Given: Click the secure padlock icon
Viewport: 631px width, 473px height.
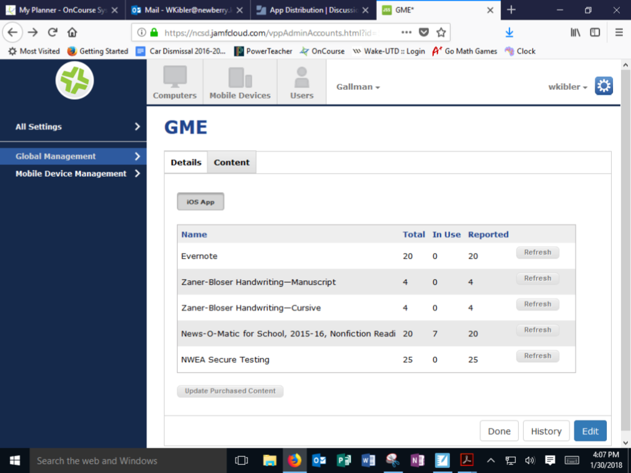Looking at the screenshot, I should [x=154, y=33].
